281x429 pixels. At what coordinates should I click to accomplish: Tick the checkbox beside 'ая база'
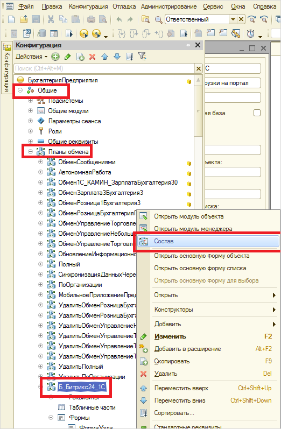(x=257, y=112)
